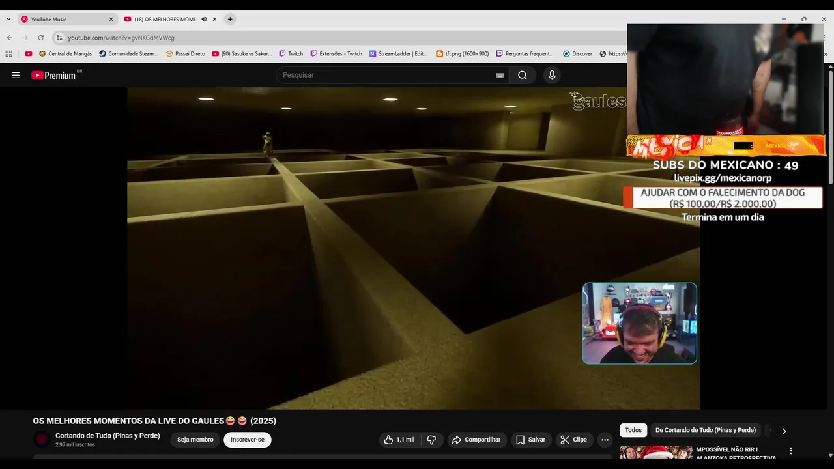Click the search magnifier button
Screen dimensions: 834x469
[x=523, y=75]
